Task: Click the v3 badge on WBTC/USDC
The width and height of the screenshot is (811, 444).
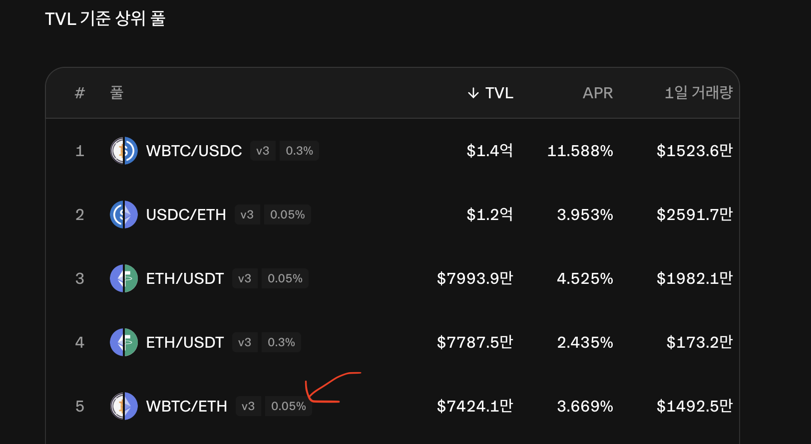Action: click(x=263, y=150)
